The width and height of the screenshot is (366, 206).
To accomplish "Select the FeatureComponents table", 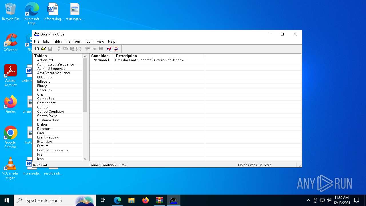I will 53,150.
